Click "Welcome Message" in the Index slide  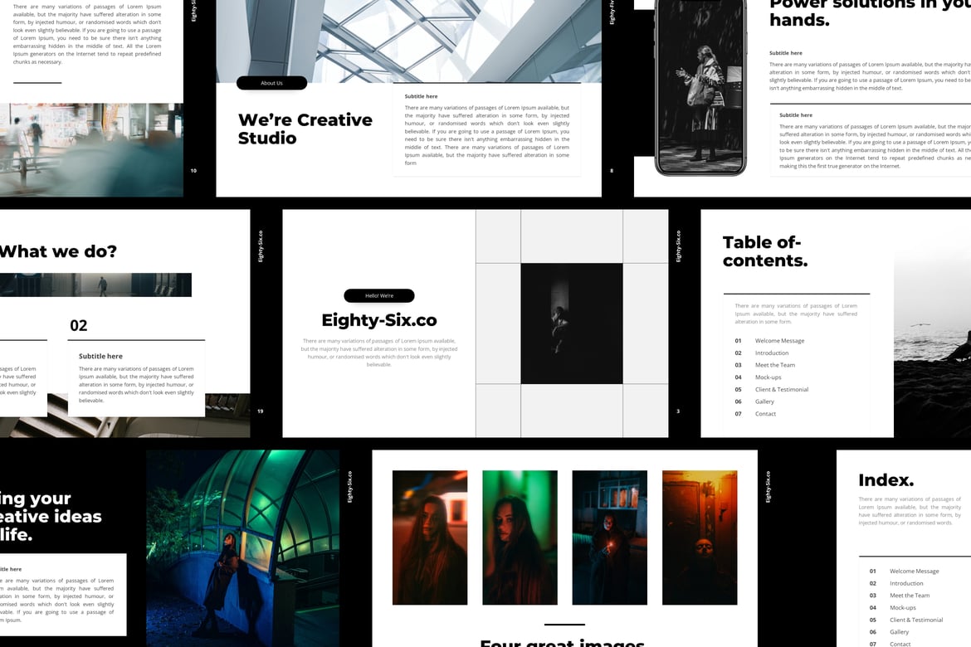coord(914,572)
